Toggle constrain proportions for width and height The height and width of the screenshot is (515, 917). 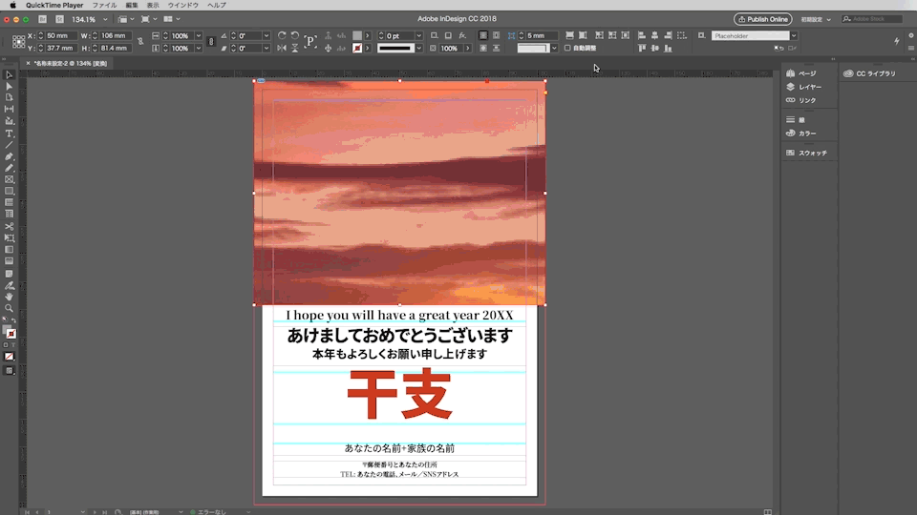pos(140,41)
